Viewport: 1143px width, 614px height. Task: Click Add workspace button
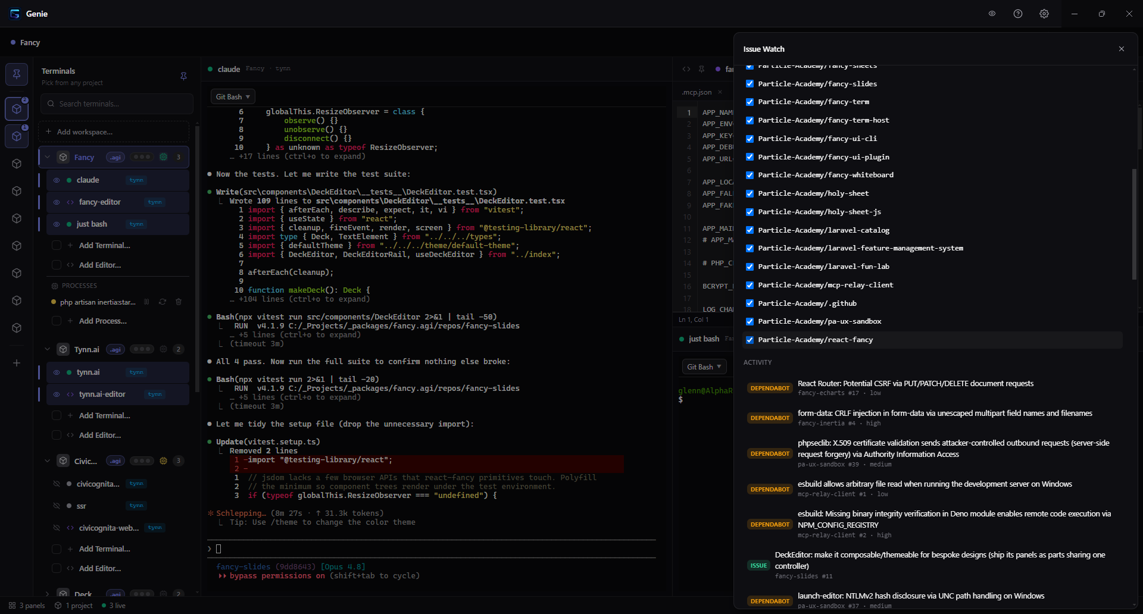click(x=114, y=132)
